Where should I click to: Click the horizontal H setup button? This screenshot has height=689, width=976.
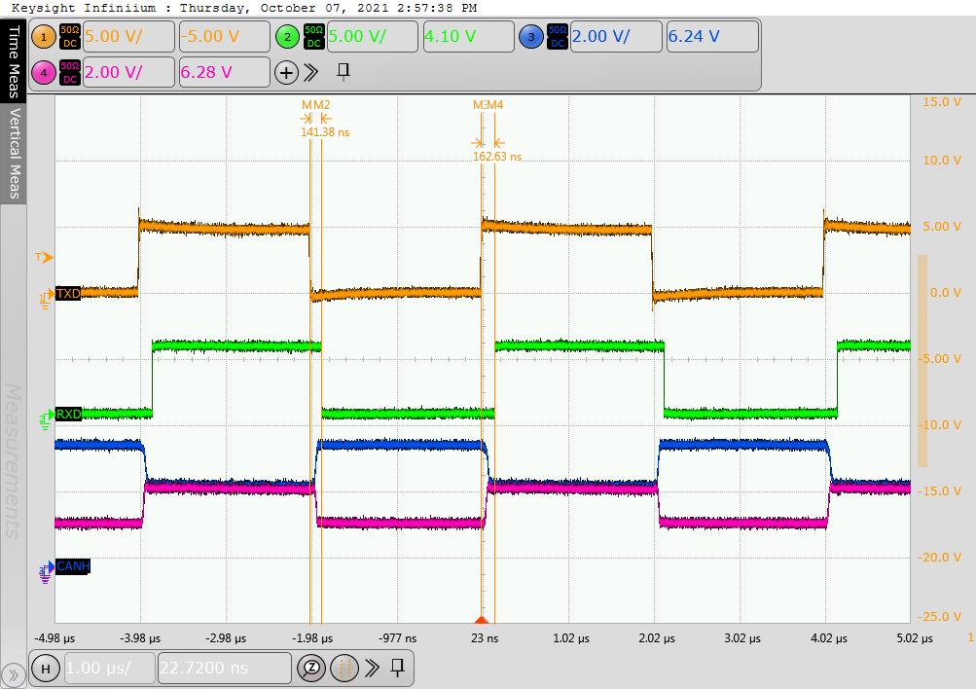(x=44, y=669)
